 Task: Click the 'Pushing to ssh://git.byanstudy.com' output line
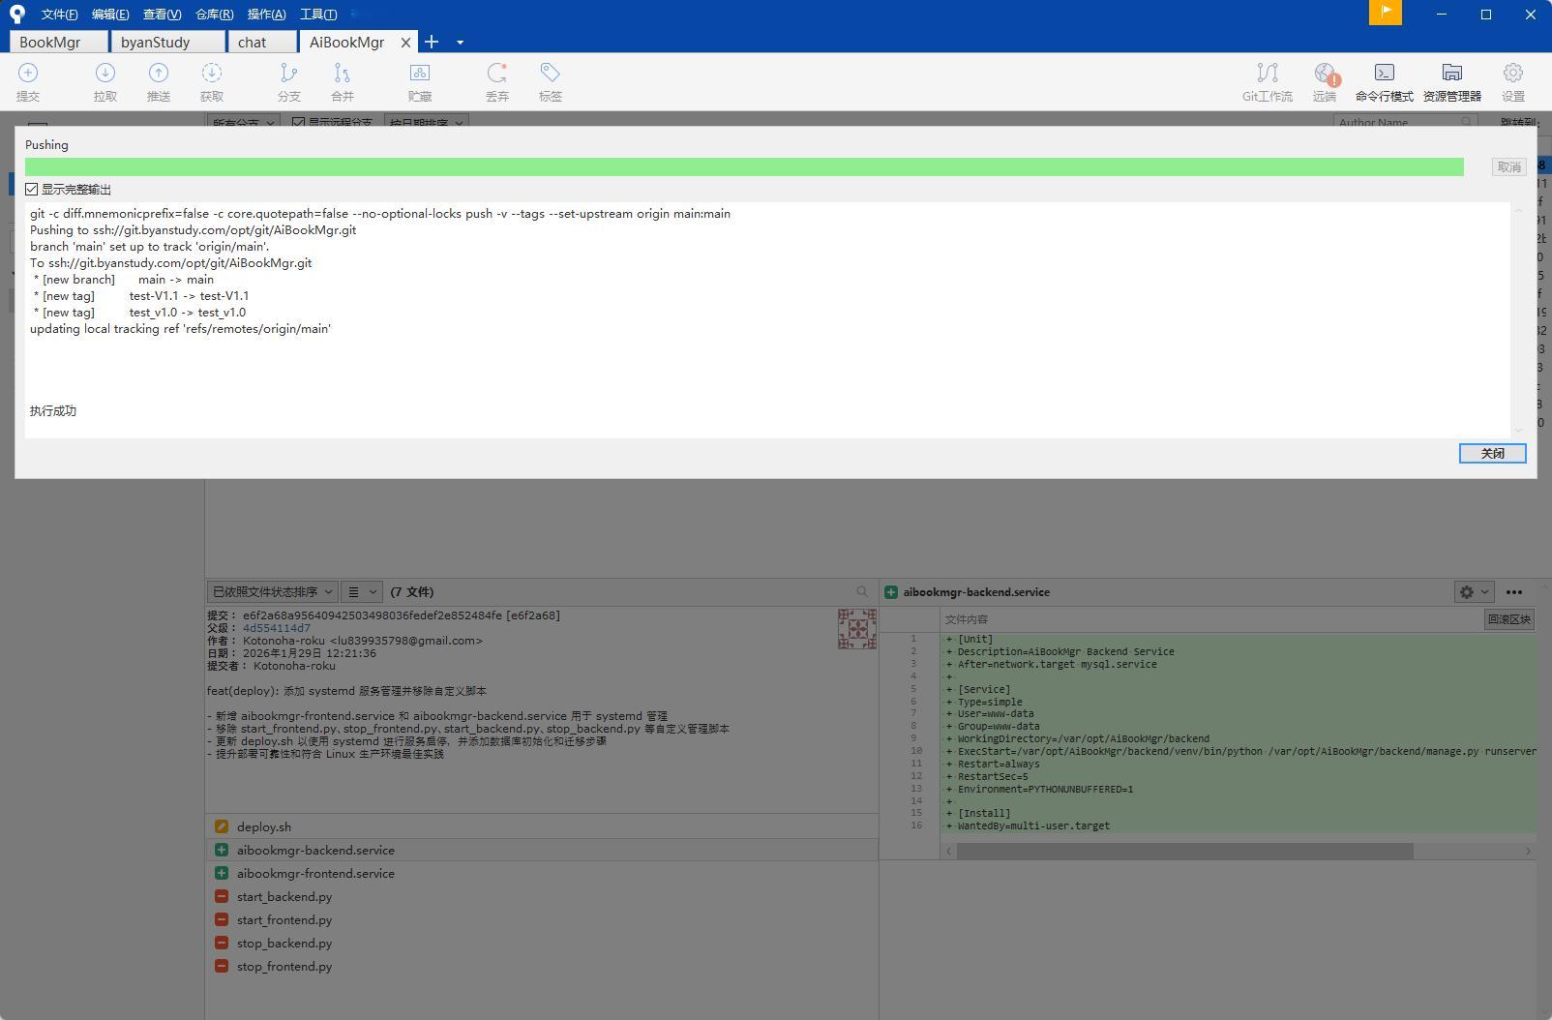[194, 230]
